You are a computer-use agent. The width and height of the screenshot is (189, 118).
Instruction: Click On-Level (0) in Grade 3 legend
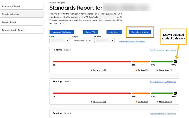coord(143,70)
